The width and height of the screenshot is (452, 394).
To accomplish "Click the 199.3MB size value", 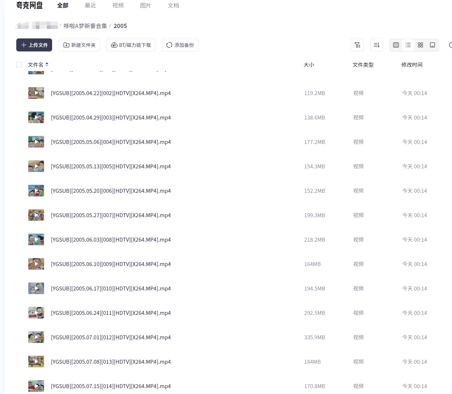I will coord(315,215).
